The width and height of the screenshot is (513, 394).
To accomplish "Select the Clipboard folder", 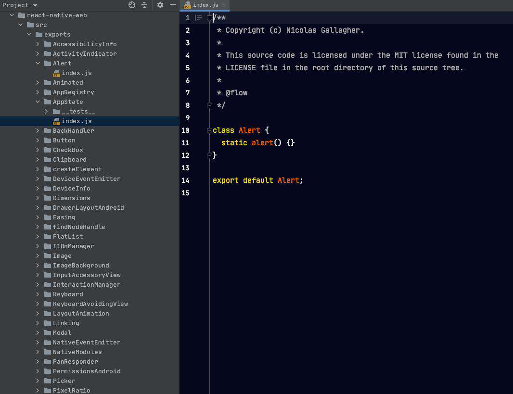I will tap(70, 160).
